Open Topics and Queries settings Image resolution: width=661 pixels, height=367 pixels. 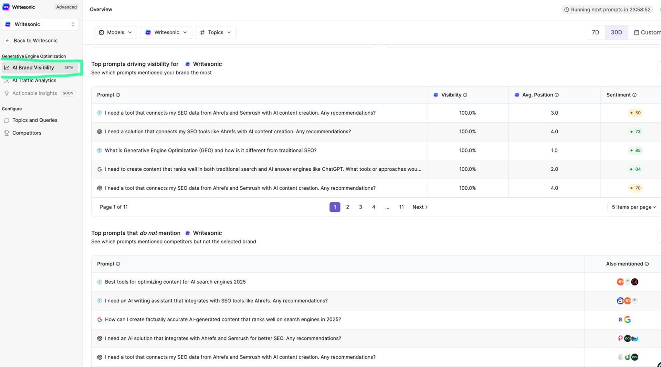pos(35,120)
